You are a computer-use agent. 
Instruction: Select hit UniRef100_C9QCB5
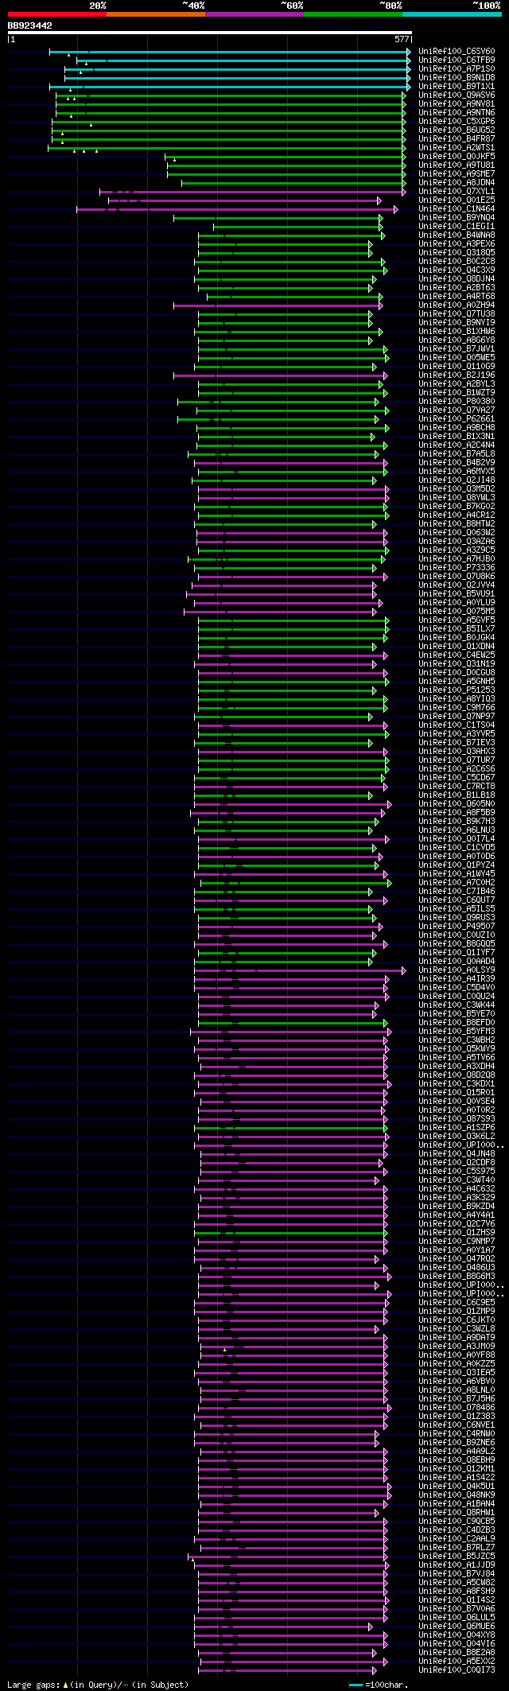pyautogui.click(x=457, y=1522)
